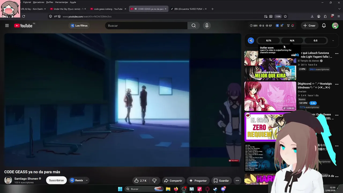The image size is (343, 193).
Task: Save the video with Guardar
Action: tap(221, 180)
